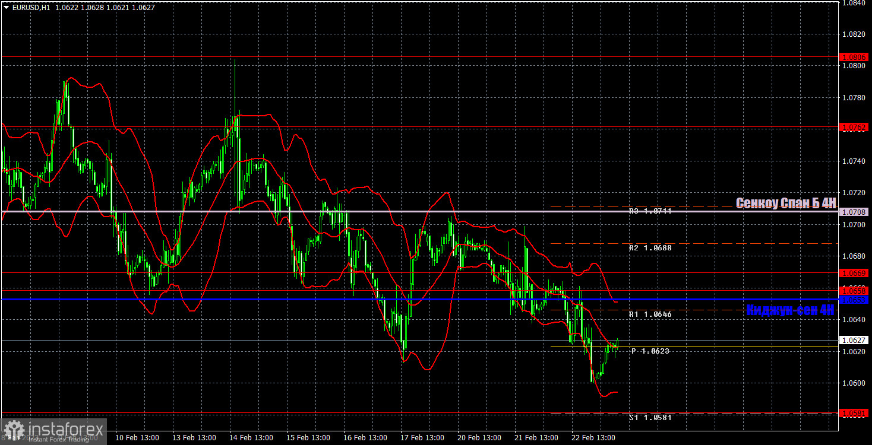
Task: Click the 16 Feb 13:00 time label
Action: pos(365,438)
